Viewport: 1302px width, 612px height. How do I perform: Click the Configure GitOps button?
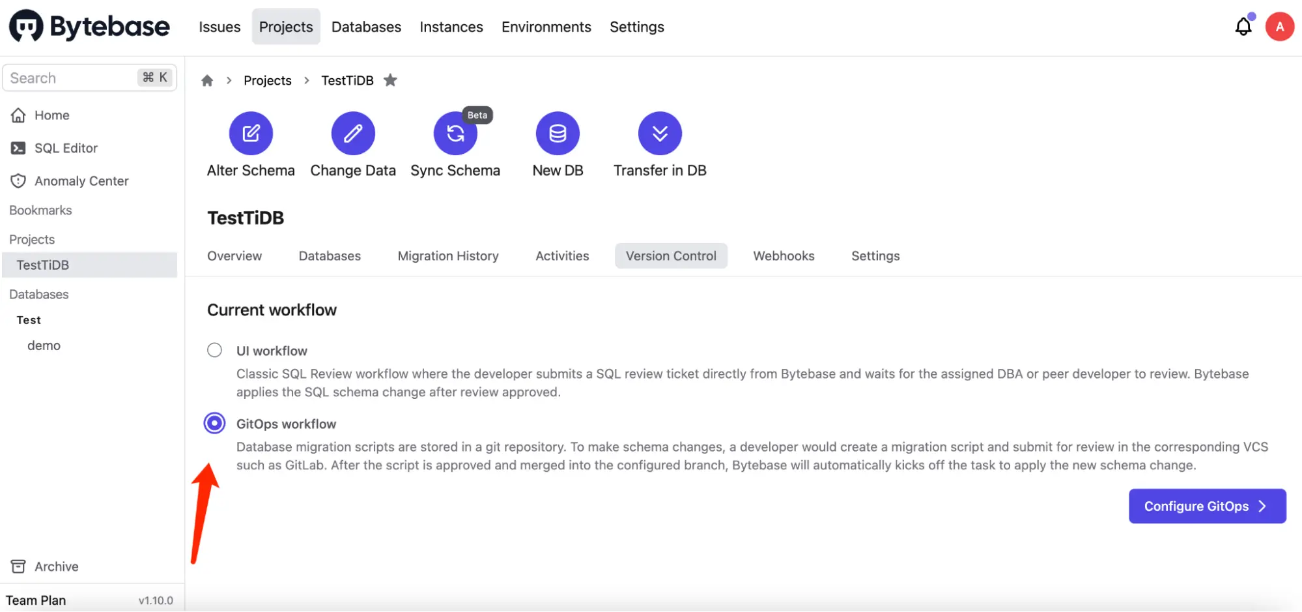(x=1207, y=506)
